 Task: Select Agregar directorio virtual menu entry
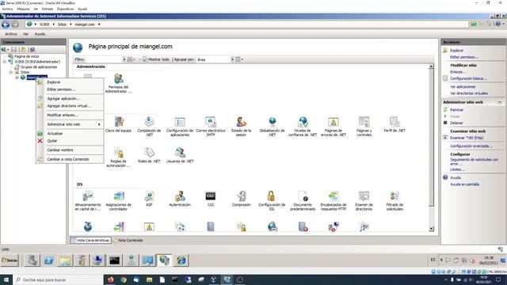(70, 106)
